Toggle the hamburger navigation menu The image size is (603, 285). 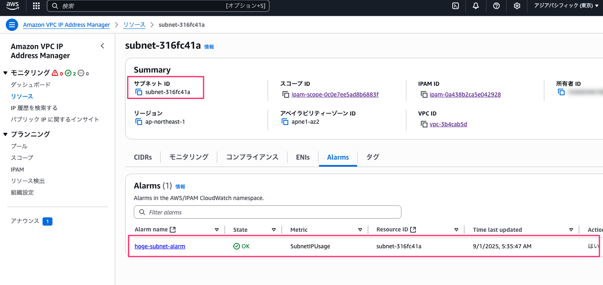(x=12, y=25)
